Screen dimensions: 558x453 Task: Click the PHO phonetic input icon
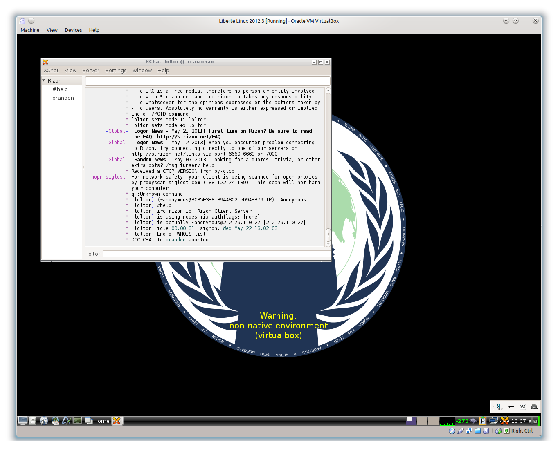[500, 407]
